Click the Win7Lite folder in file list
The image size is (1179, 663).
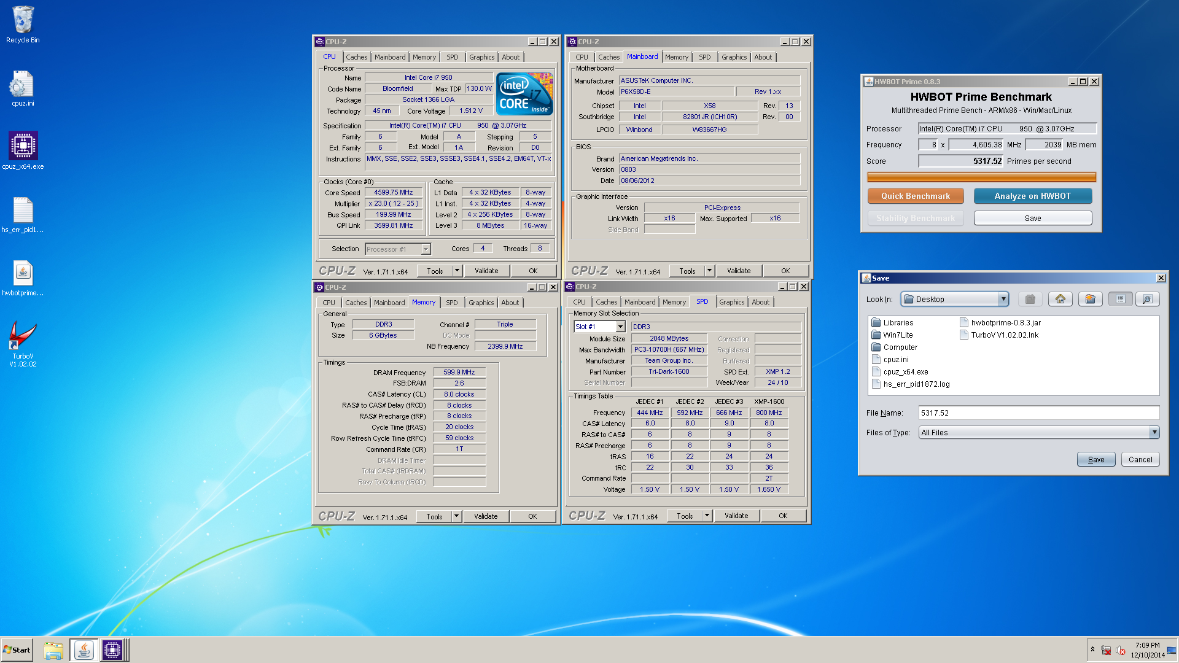tap(892, 335)
